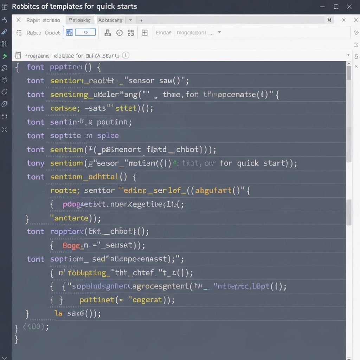Toggle the blue layout icon in the toolbar
360x360 pixels.
69,33
